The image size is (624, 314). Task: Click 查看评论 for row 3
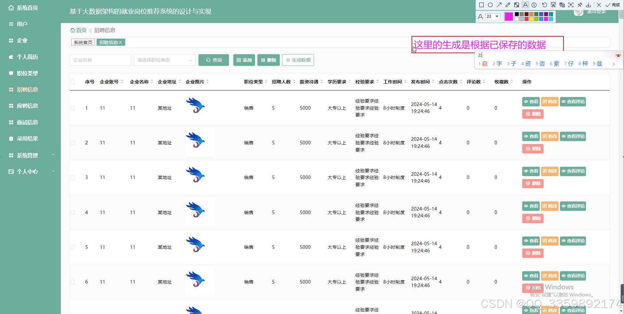[573, 171]
